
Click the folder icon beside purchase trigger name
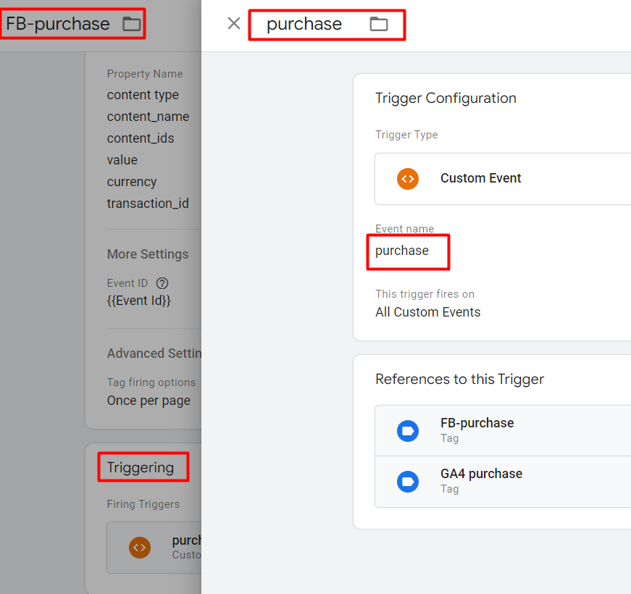tap(378, 24)
